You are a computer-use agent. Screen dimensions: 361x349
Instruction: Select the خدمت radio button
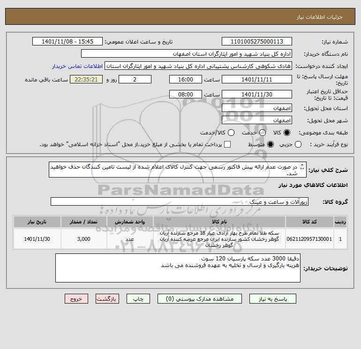click(x=263, y=133)
